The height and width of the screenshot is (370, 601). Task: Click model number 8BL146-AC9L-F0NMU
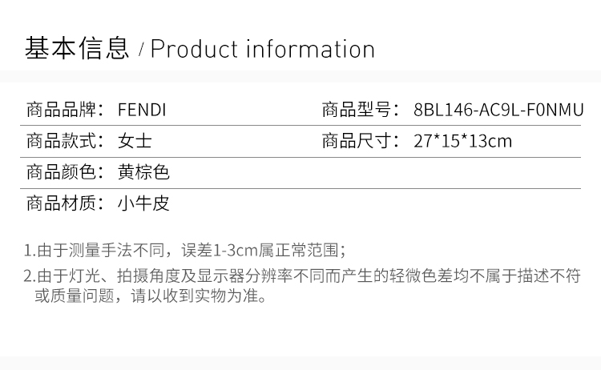tap(498, 110)
